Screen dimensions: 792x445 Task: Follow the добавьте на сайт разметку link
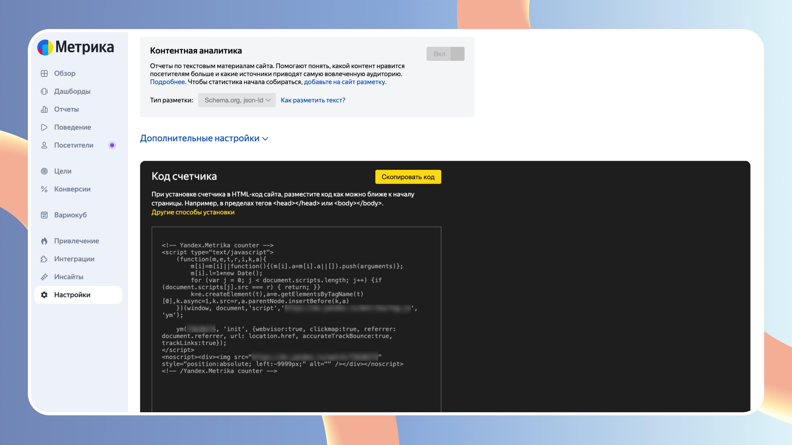coord(345,82)
